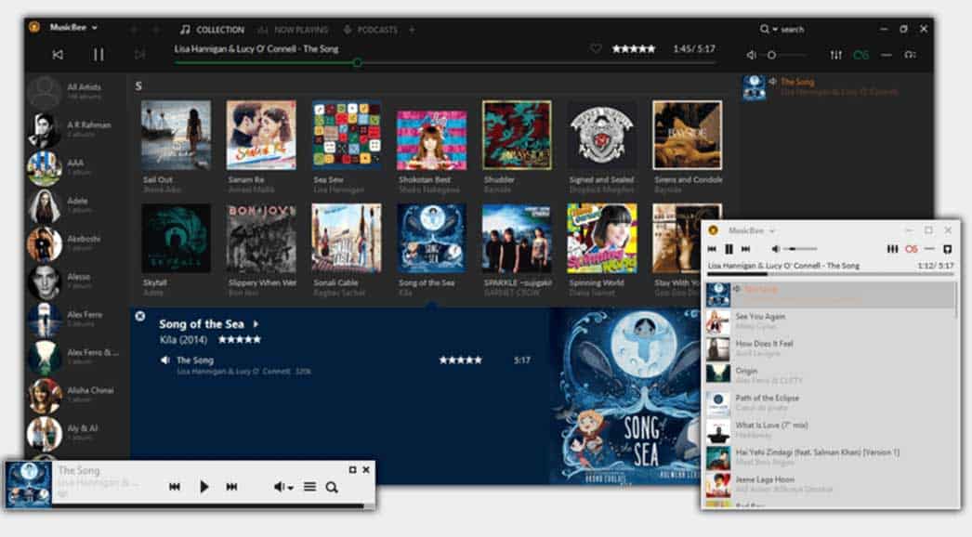
Task: Select How Does It Feel in compact list
Action: point(831,347)
